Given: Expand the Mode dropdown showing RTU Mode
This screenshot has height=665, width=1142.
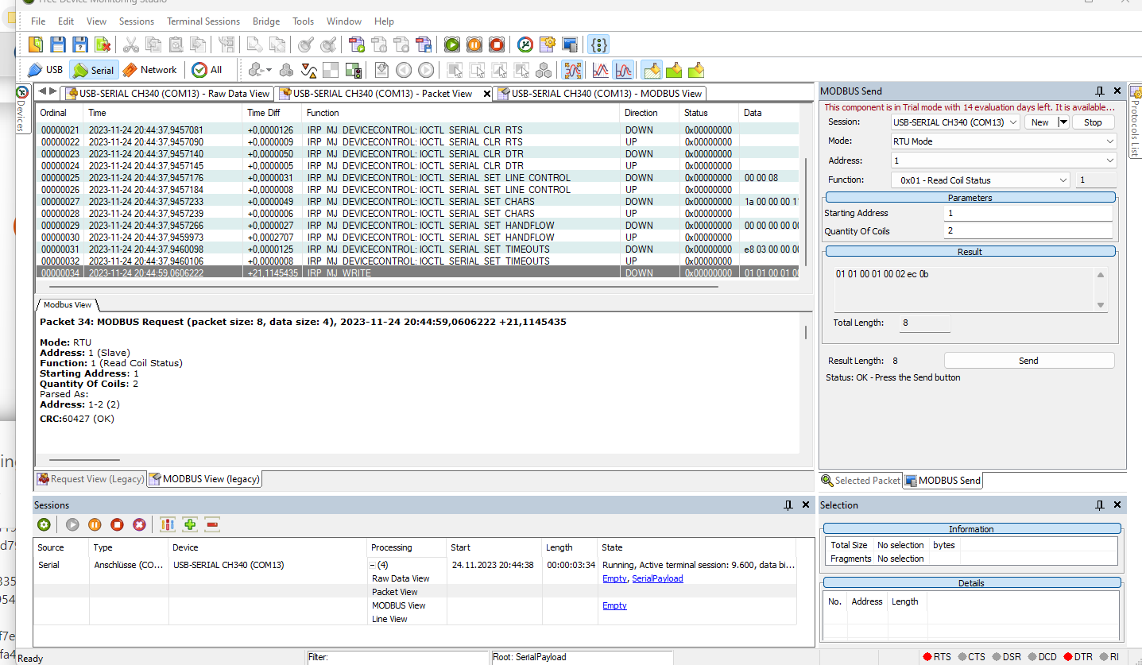Looking at the screenshot, I should click(1109, 141).
